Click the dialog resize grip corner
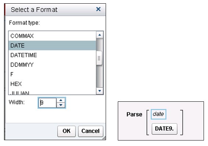The width and height of the screenshot is (208, 146). (x=104, y=138)
